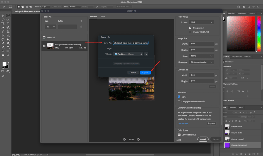263x156 pixels.
Task: Click the Save As filename field
Action: (130, 43)
